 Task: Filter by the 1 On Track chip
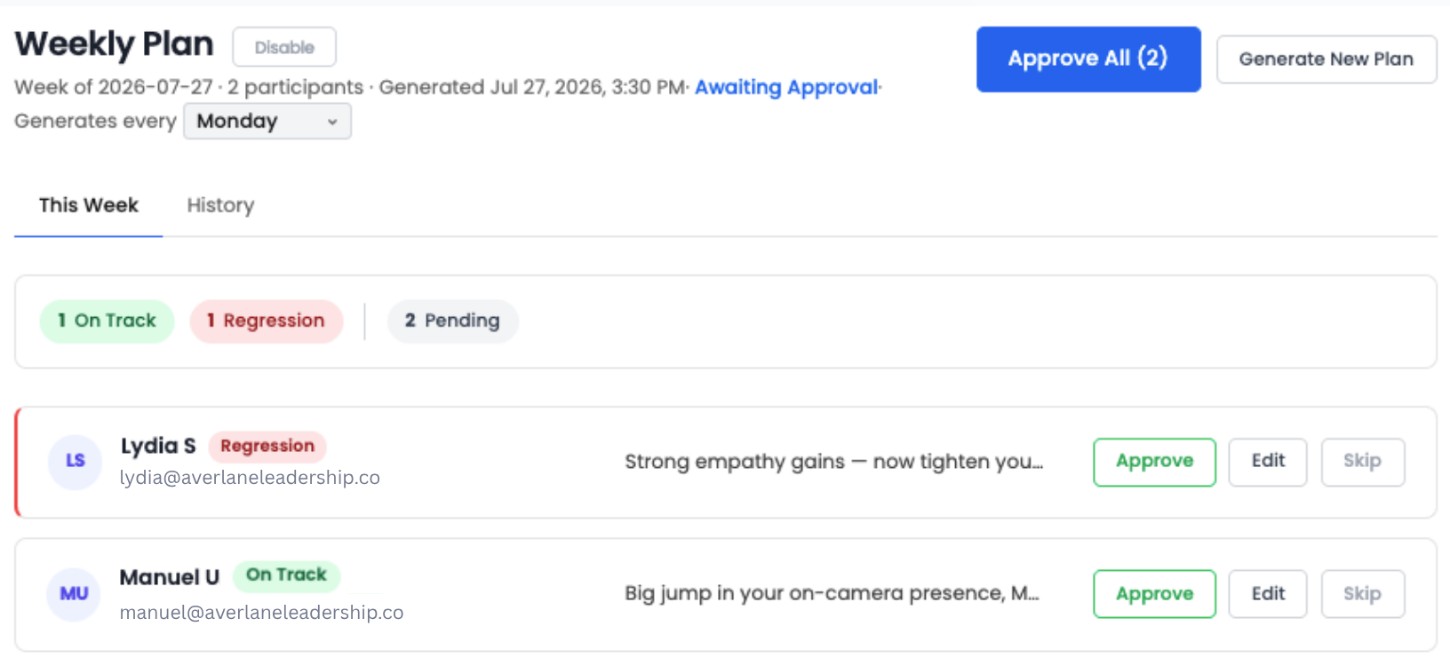pos(107,321)
